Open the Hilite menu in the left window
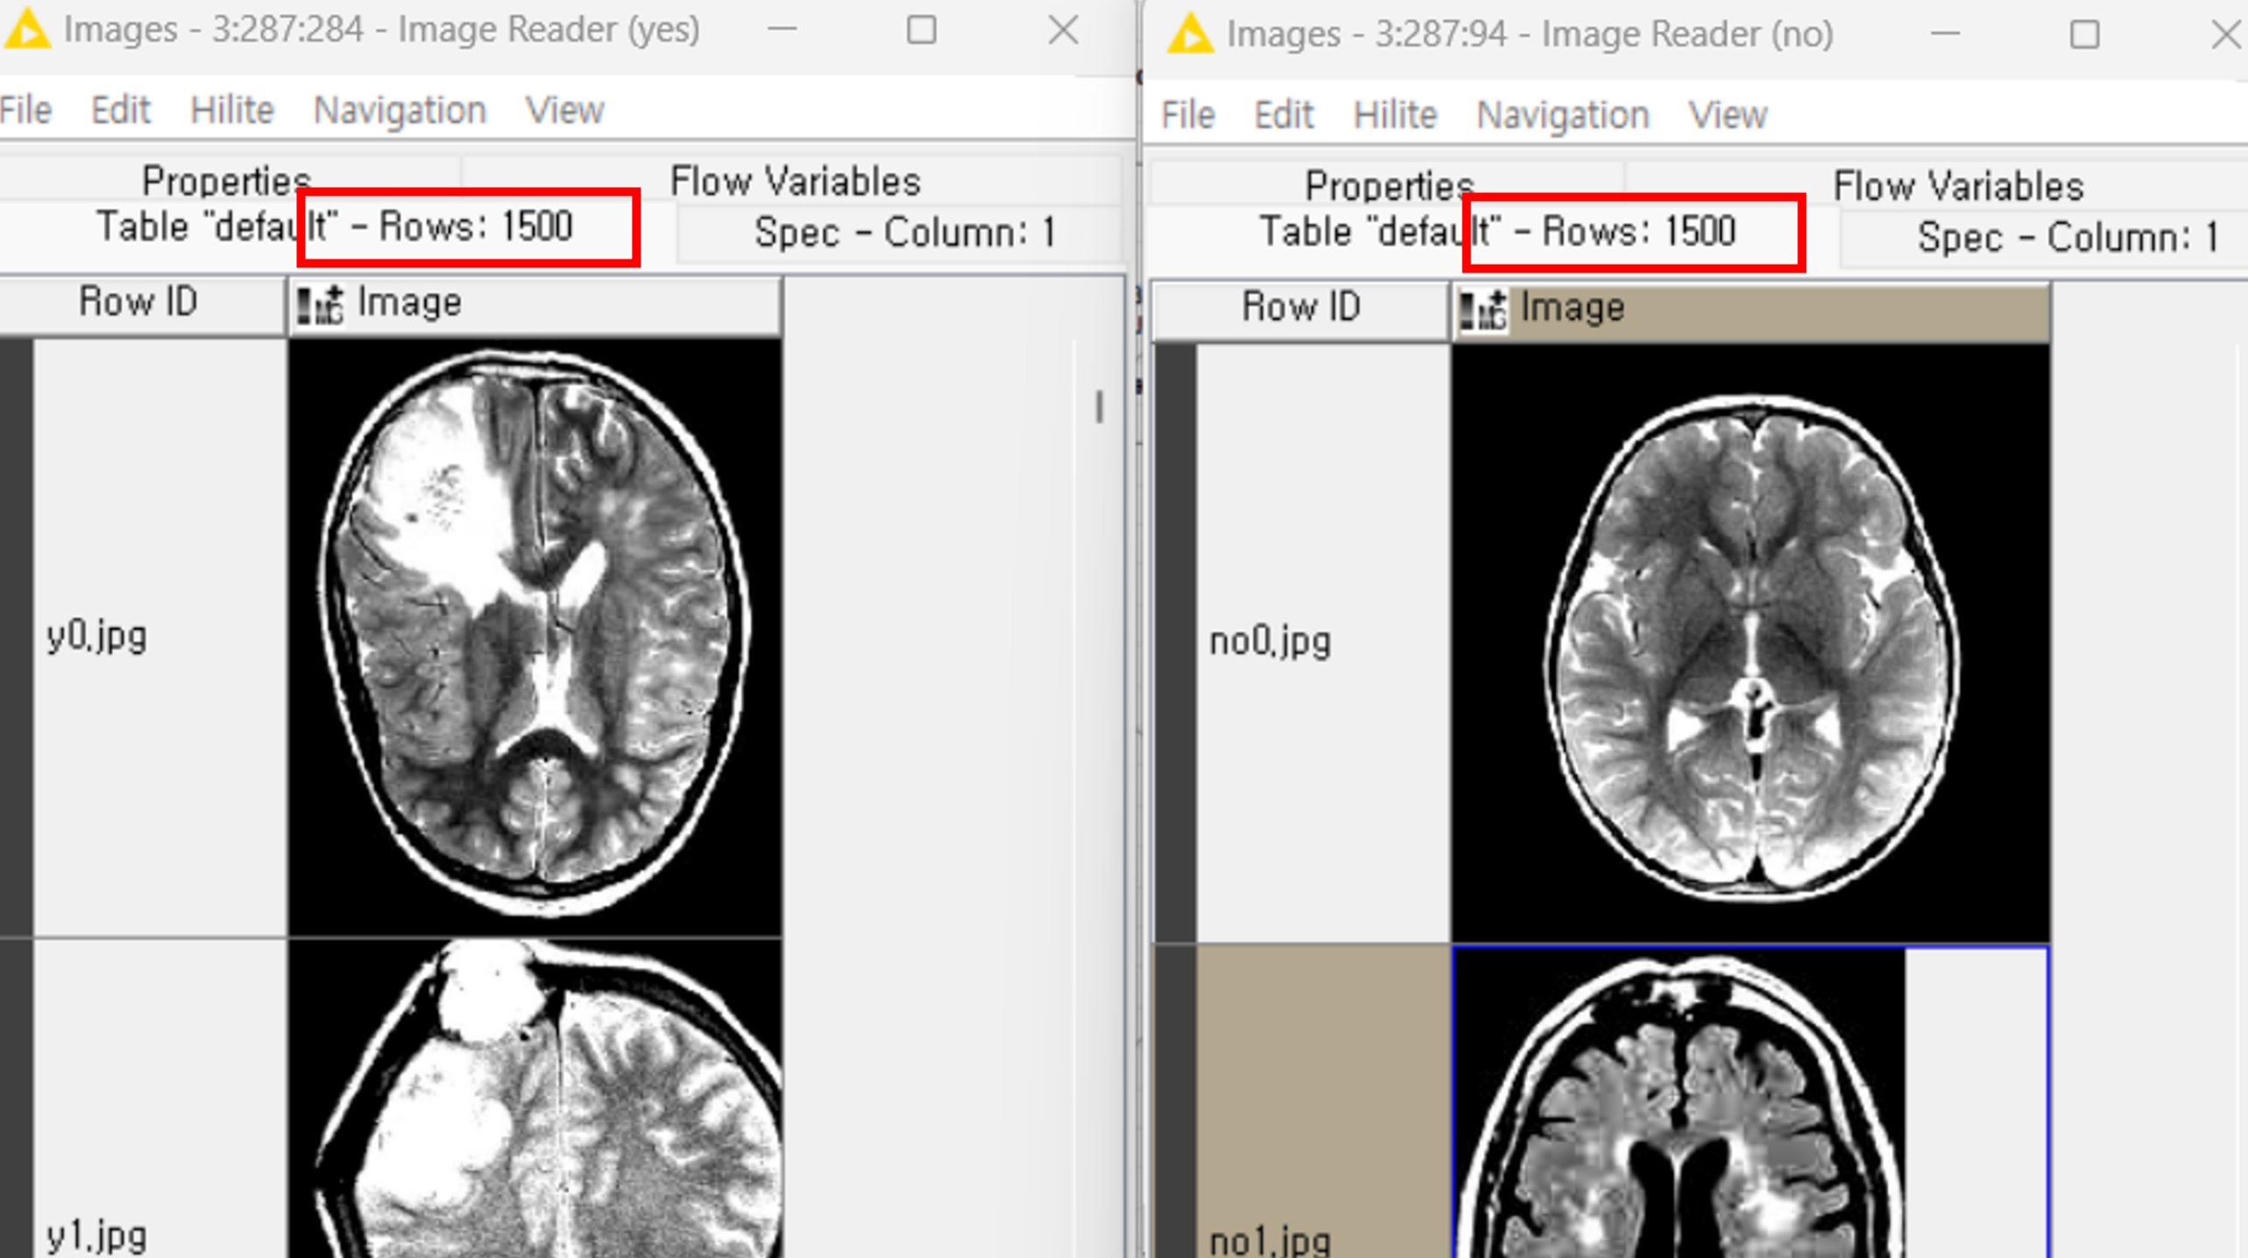 click(232, 111)
